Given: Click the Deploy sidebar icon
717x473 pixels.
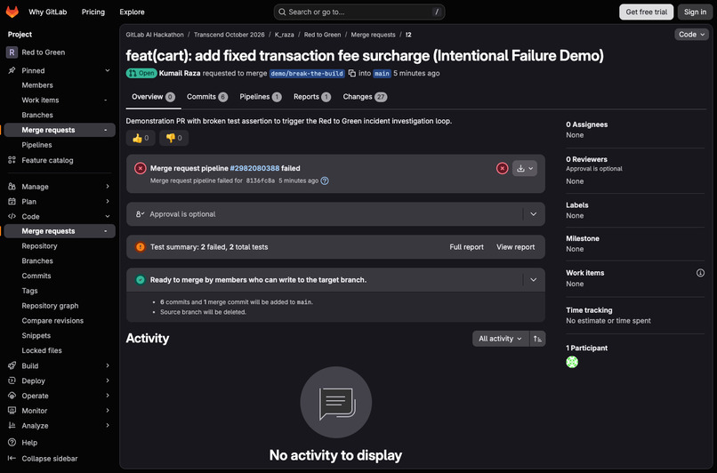Looking at the screenshot, I should [x=12, y=381].
